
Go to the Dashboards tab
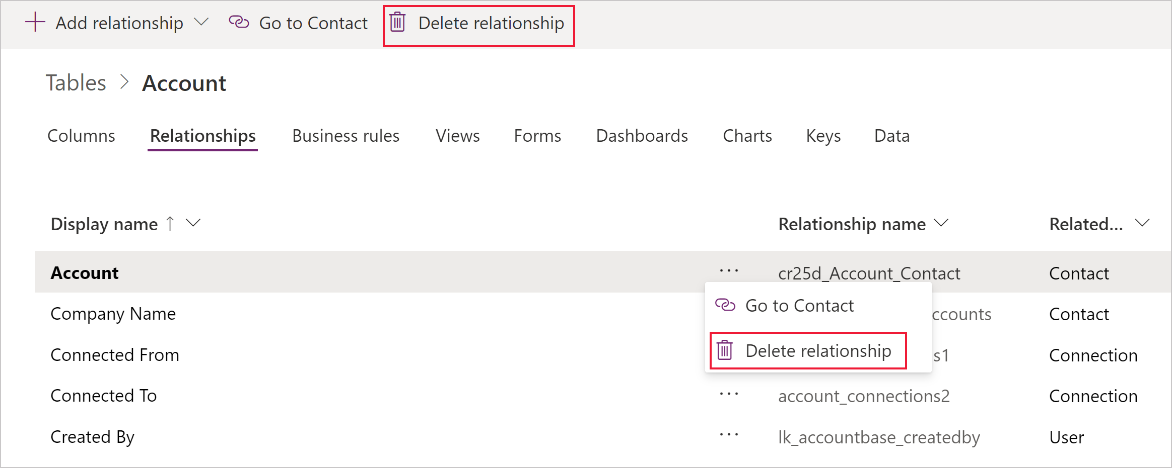point(642,136)
